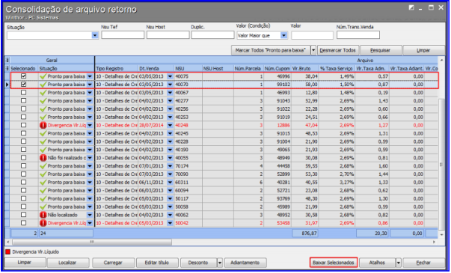This screenshot has height=273, width=451.
Task: Click into the Valor input field
Action: coord(312,35)
